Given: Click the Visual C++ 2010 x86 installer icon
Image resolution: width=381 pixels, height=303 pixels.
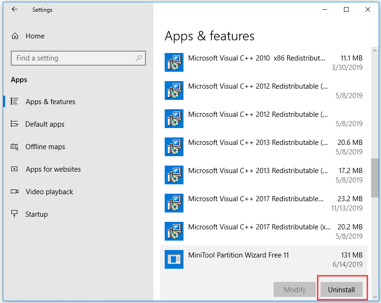Looking at the screenshot, I should 174,62.
